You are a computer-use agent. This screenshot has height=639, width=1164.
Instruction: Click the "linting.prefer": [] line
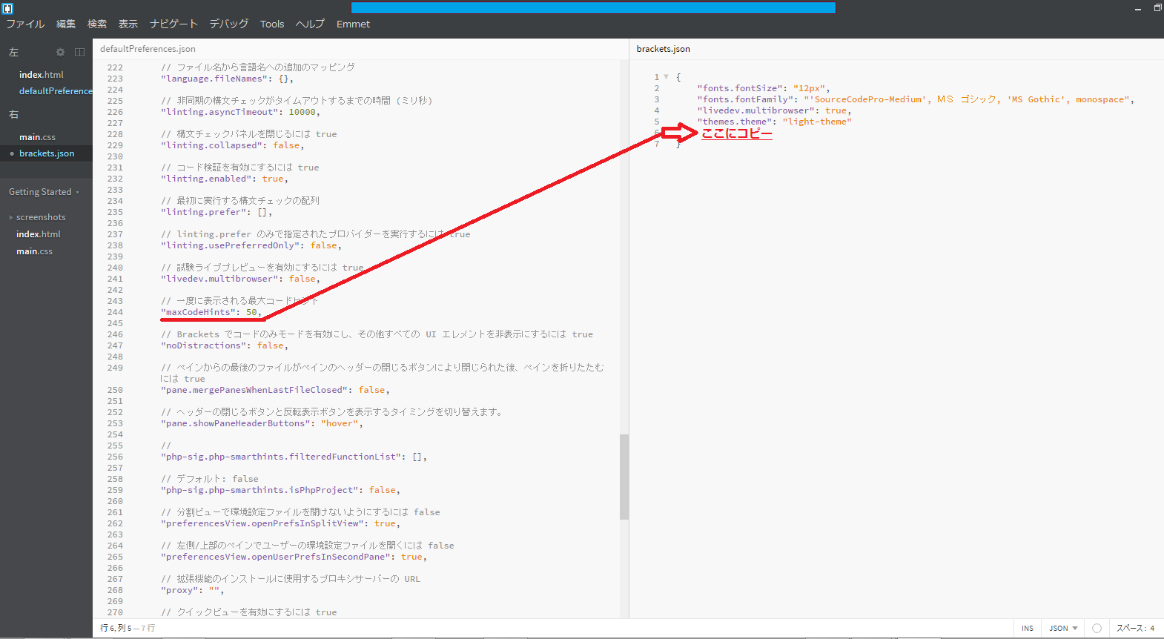(x=216, y=212)
